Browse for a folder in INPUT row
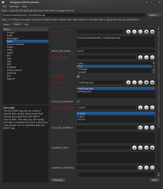 [152, 32]
